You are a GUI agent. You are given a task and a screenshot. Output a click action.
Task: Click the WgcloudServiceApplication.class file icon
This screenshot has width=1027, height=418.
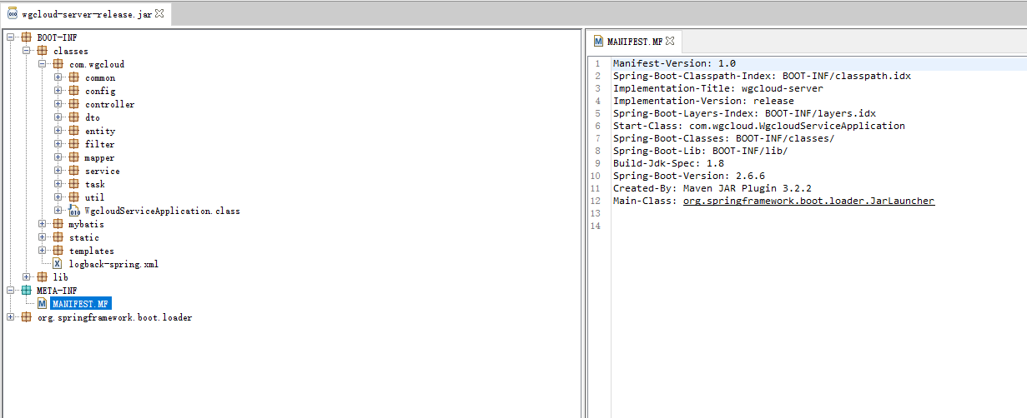tap(74, 211)
